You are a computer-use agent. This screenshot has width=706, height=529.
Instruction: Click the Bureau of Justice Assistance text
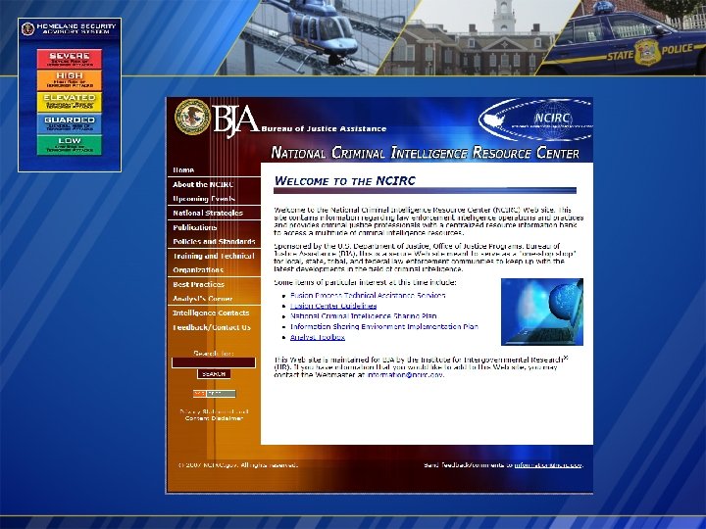coord(324,128)
